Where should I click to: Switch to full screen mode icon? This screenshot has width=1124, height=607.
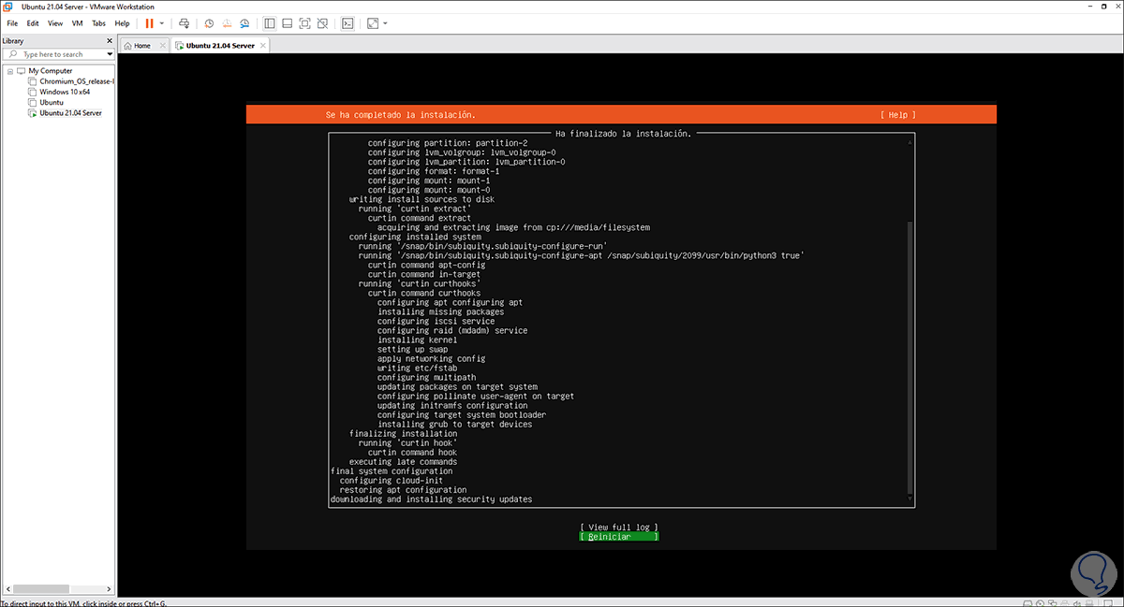305,22
